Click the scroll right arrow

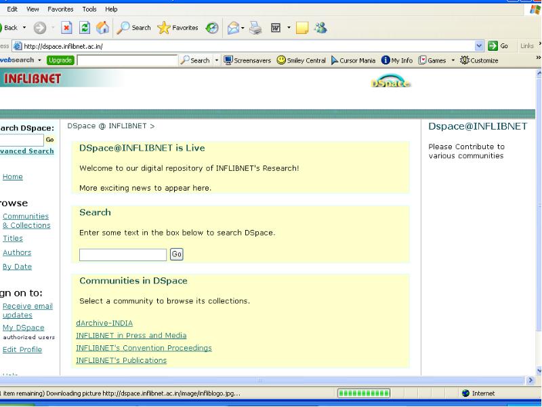click(x=530, y=380)
